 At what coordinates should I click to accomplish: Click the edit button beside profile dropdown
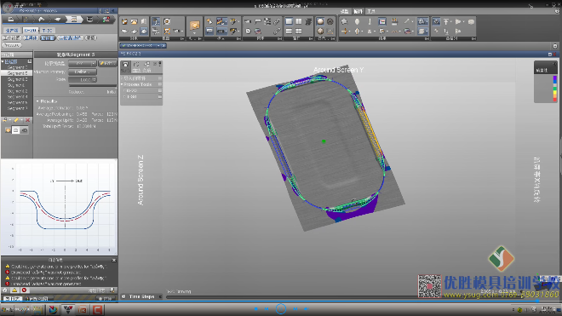(x=107, y=64)
